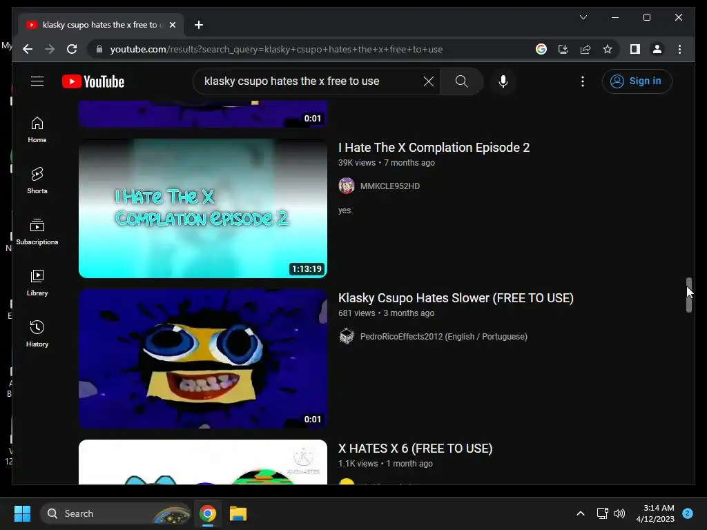Open X HATES X 6 video thumbnail
This screenshot has width=707, height=530.
[203, 462]
